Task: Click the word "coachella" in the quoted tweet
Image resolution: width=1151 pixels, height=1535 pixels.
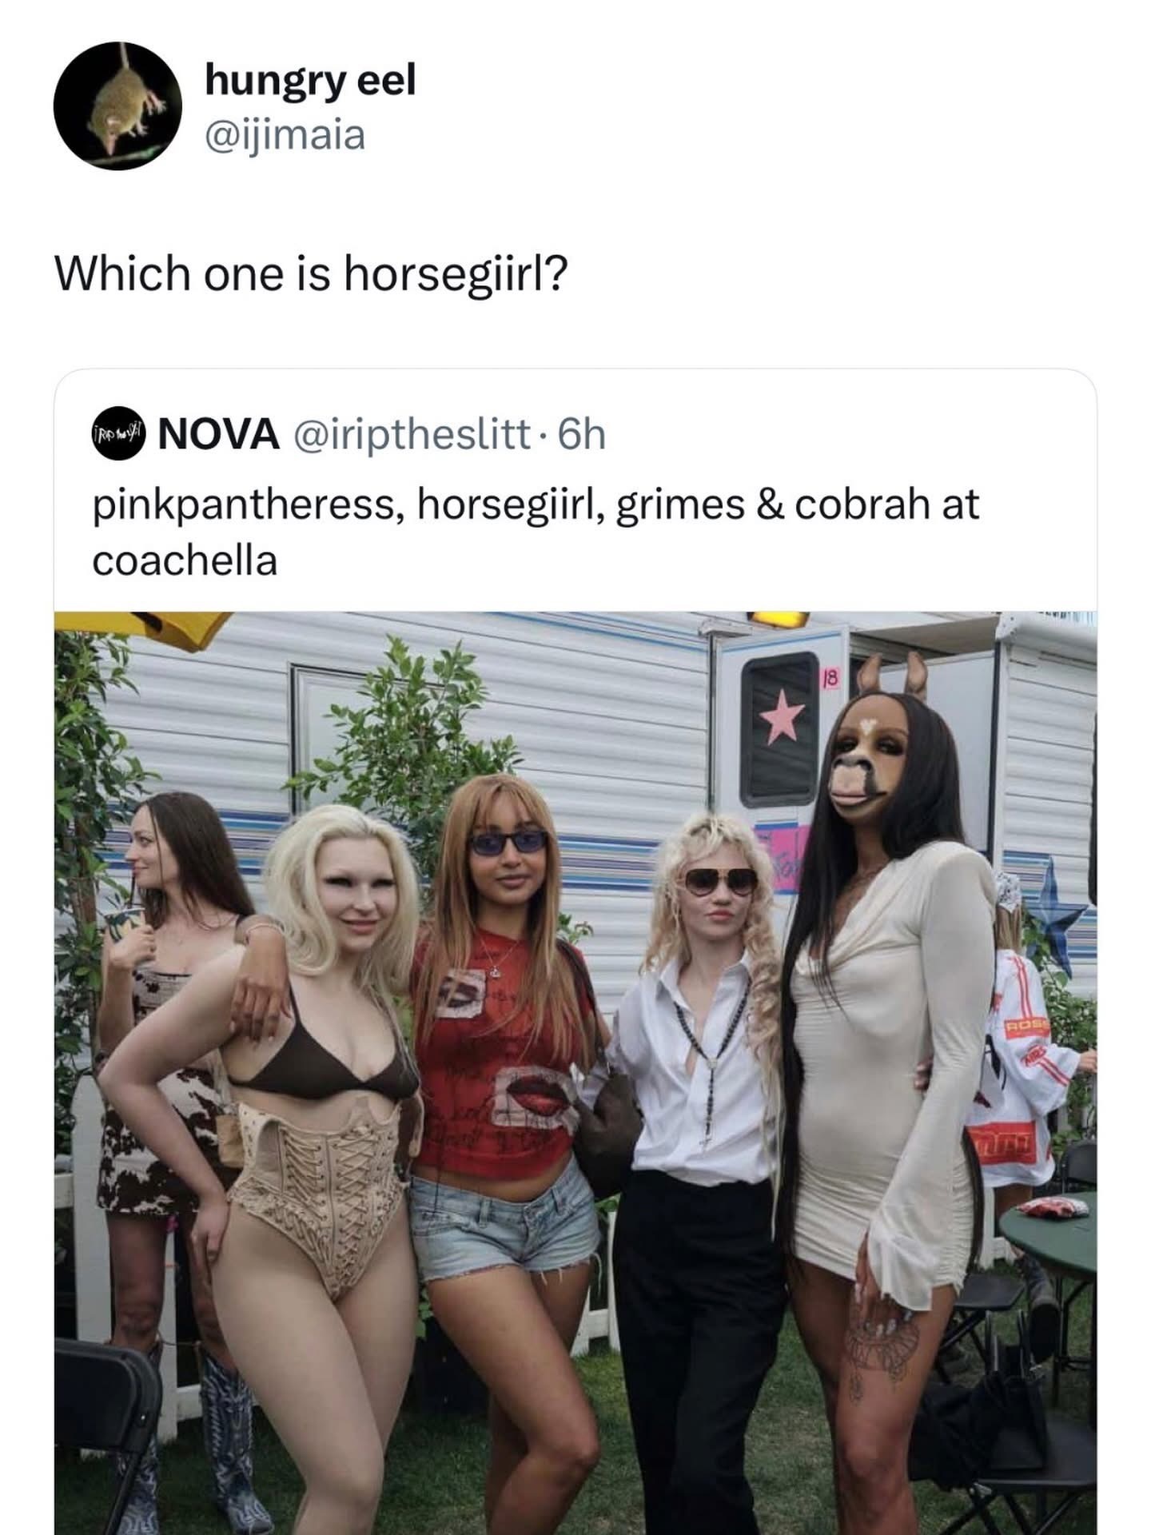Action: click(x=185, y=560)
